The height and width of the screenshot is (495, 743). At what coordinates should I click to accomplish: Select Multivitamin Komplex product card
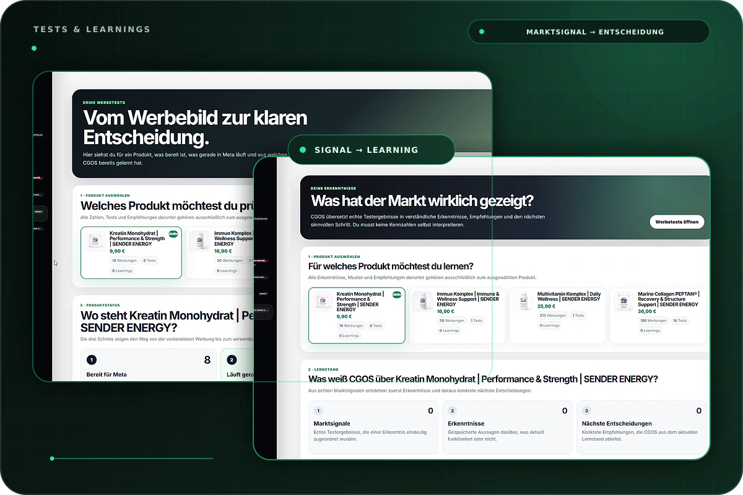click(x=557, y=316)
